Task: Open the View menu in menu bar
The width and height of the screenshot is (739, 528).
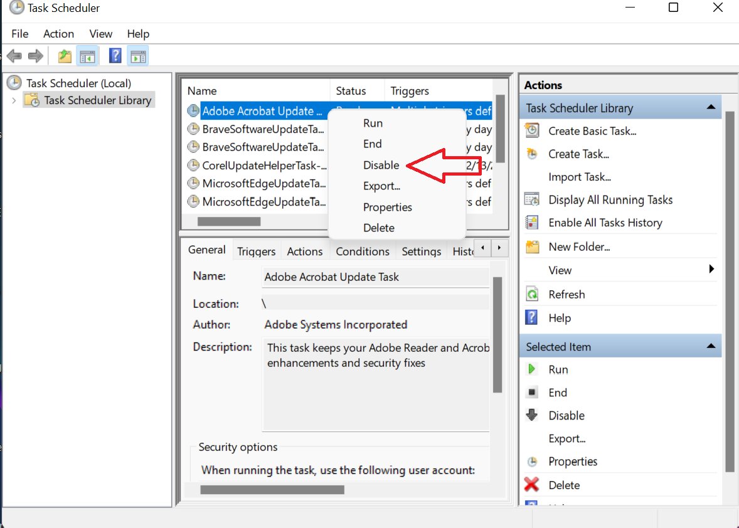Action: pos(101,34)
